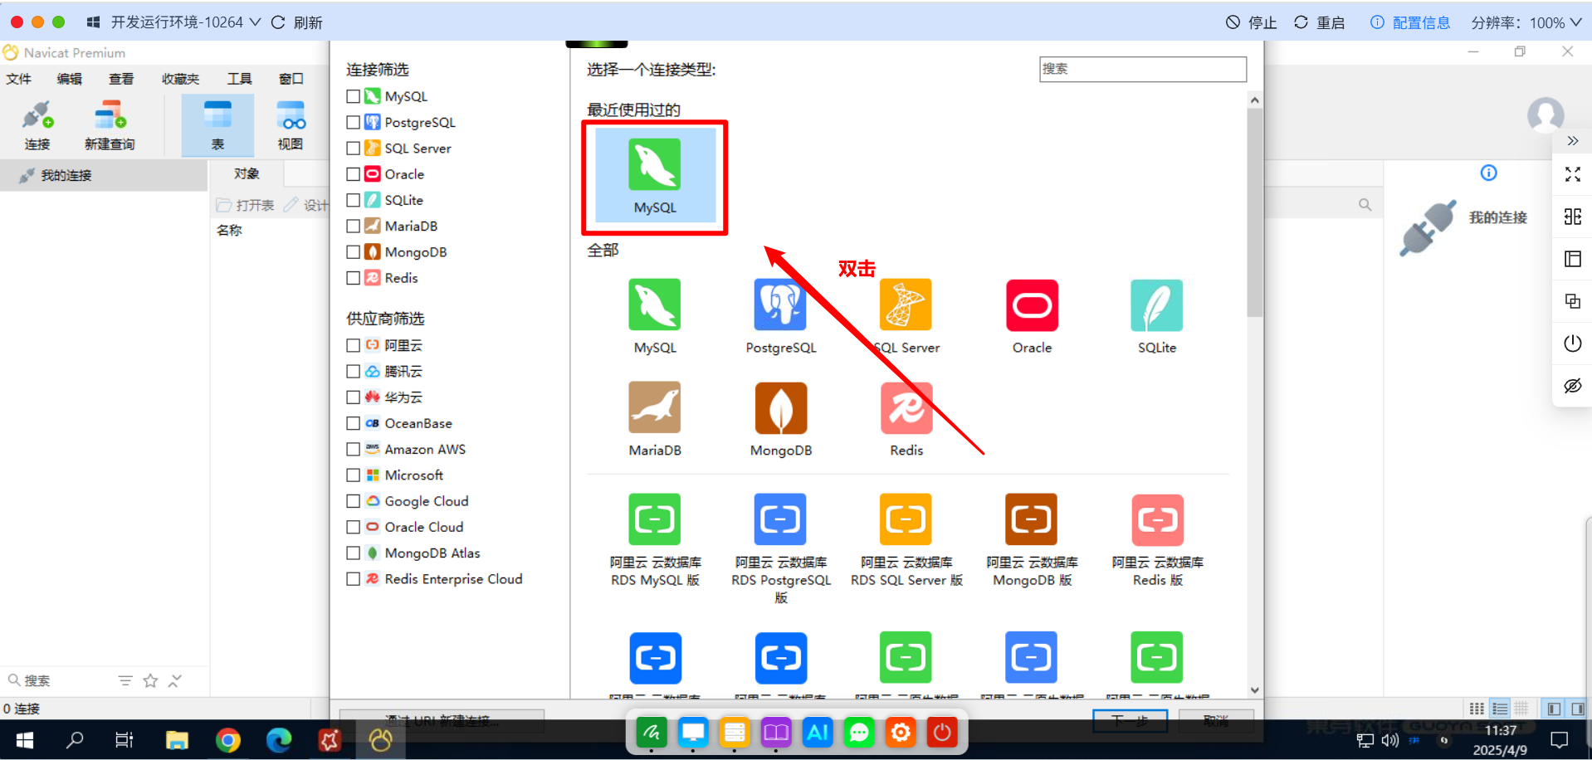Click the 新建查询 toolbar icon
1592x760 pixels.
[x=110, y=125]
